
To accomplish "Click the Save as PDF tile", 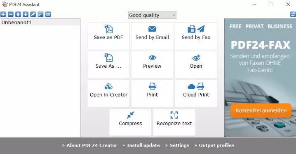I will 108,36.
